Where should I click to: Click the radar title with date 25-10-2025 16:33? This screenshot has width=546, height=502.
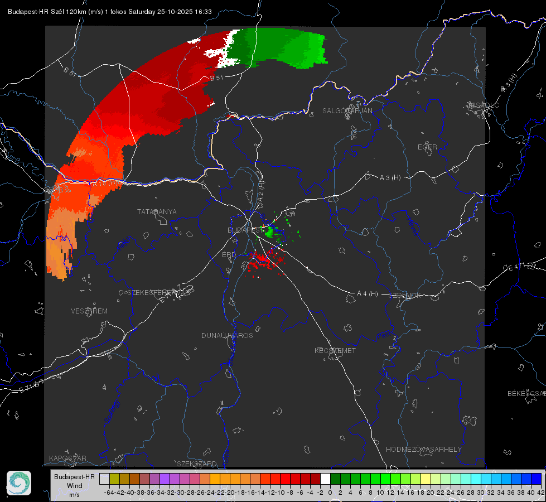[110, 12]
